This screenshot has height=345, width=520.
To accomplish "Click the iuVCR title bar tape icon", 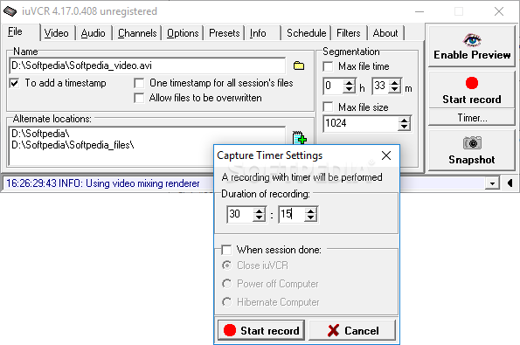I will [x=10, y=11].
